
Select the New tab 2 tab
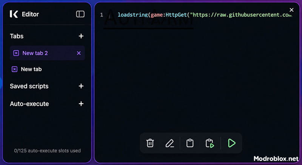[47, 53]
